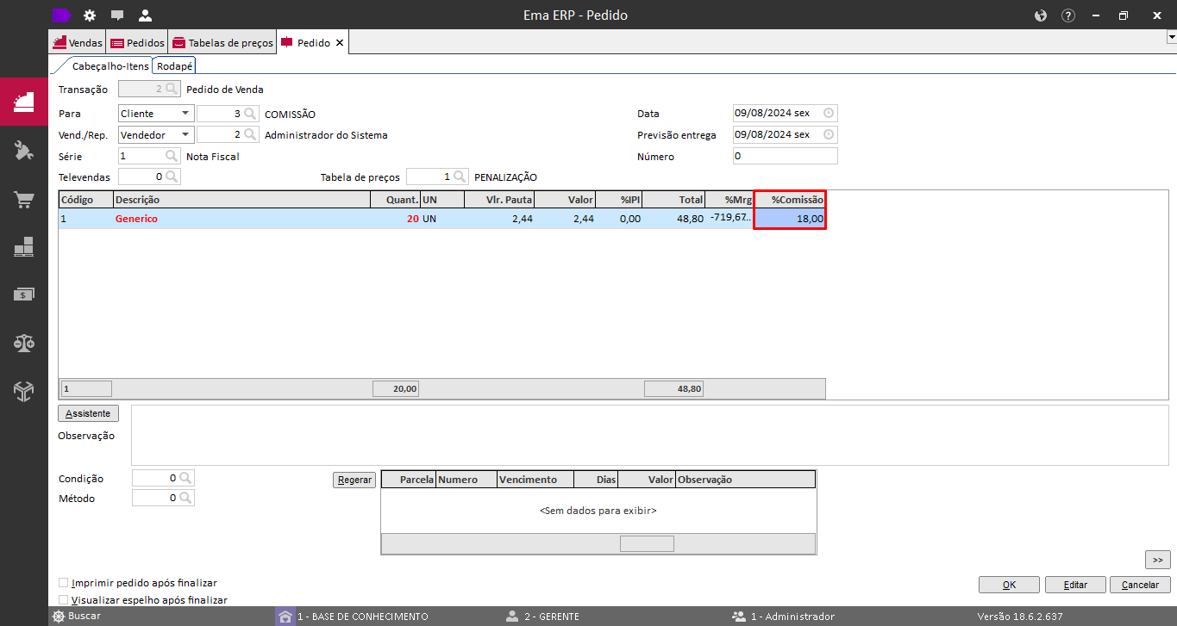Enable Imprimir pedido após finalizar

click(63, 583)
